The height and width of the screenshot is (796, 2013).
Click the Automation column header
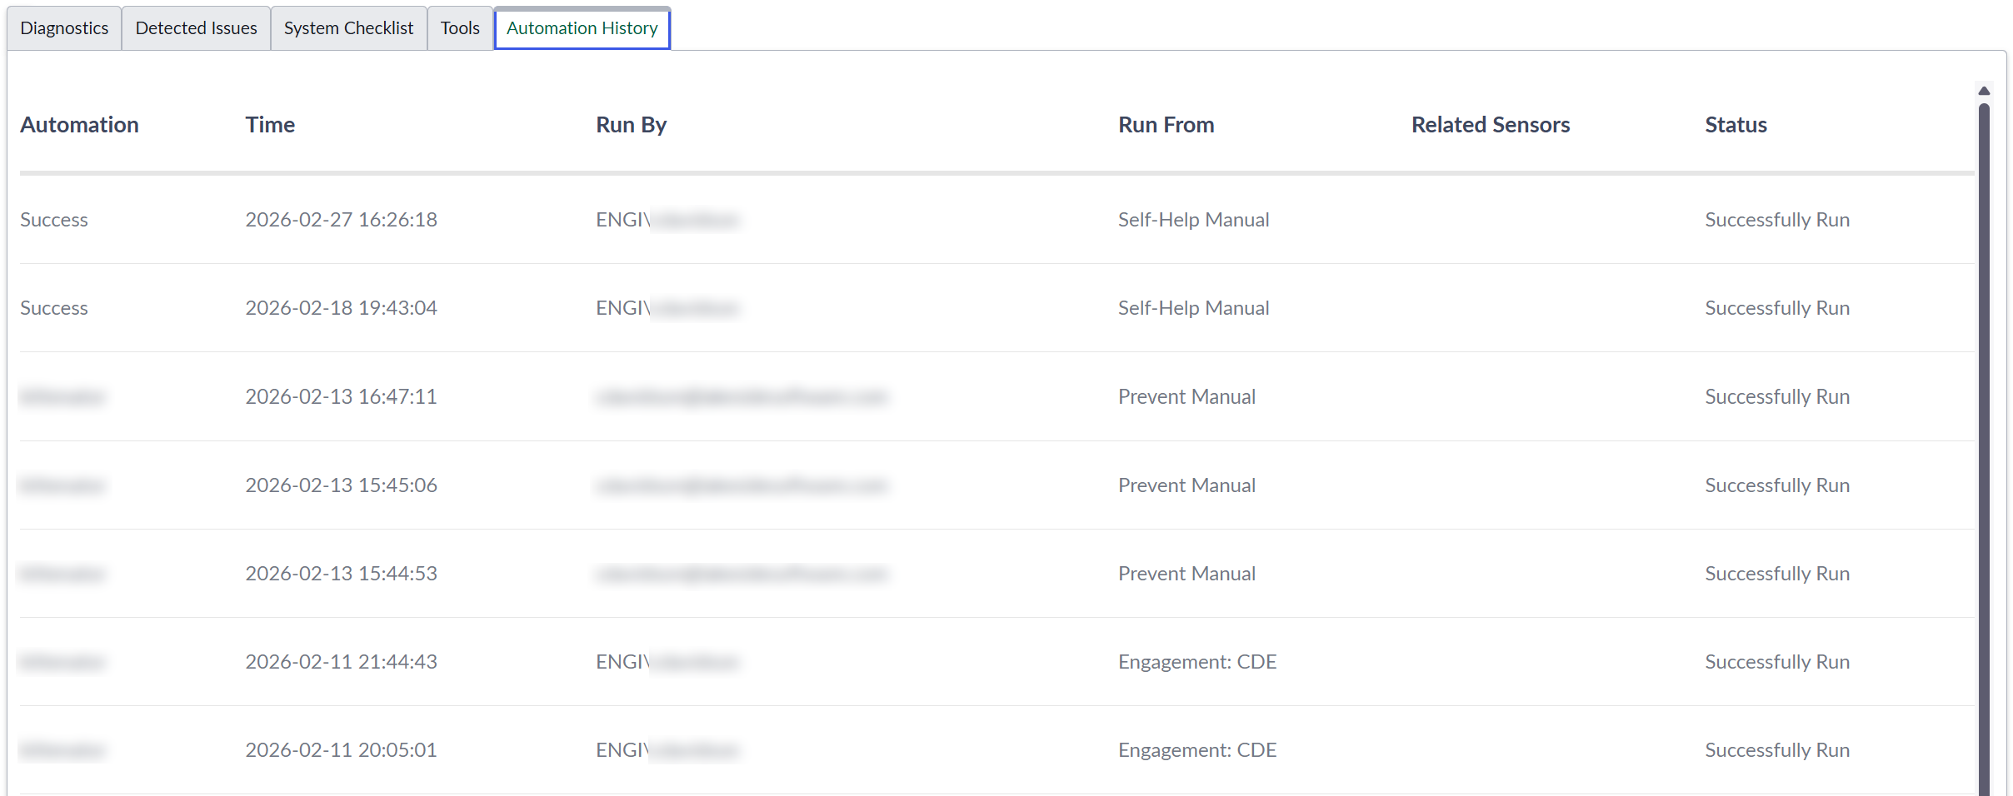pyautogui.click(x=79, y=125)
